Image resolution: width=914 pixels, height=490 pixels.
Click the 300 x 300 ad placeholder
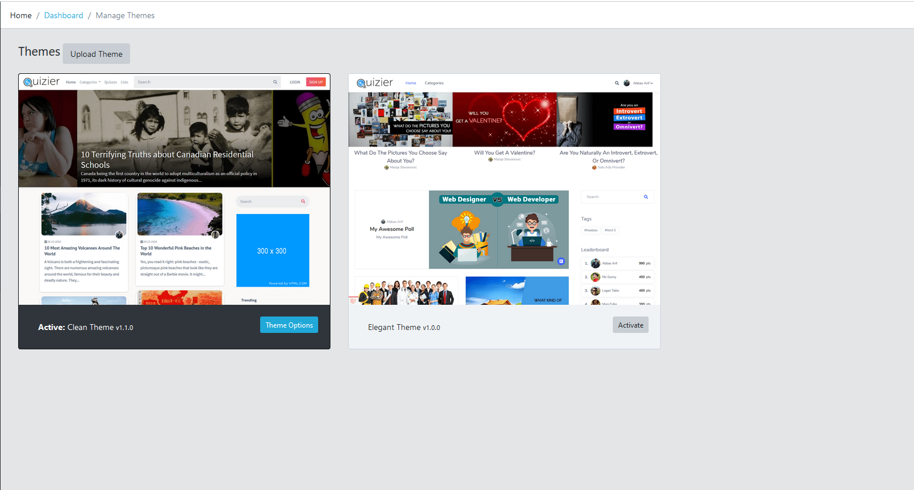click(272, 250)
